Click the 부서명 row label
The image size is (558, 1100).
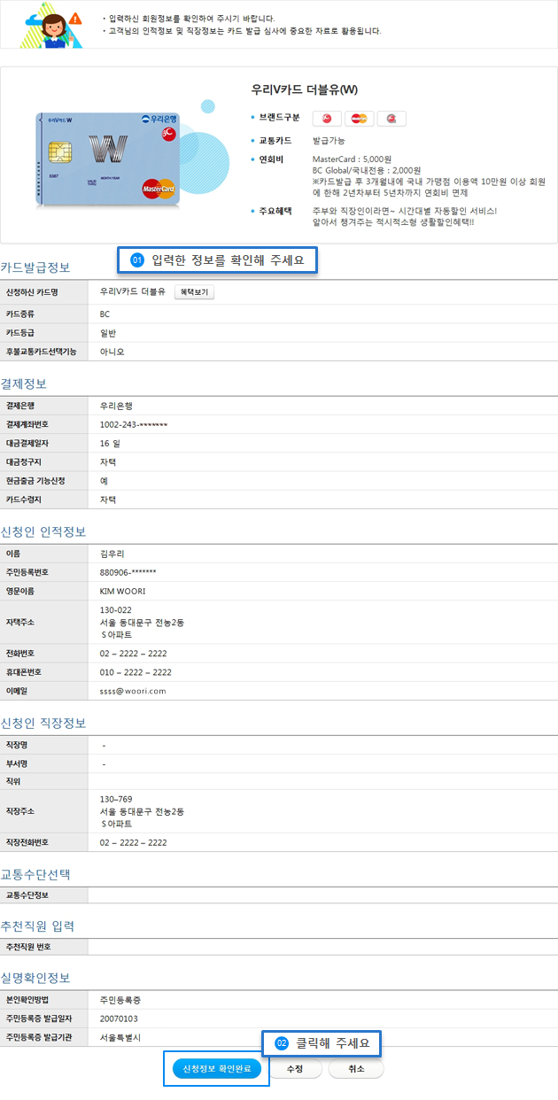(17, 763)
